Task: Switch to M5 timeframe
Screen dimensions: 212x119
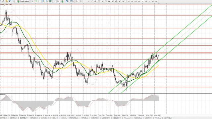Action: [132, 1]
